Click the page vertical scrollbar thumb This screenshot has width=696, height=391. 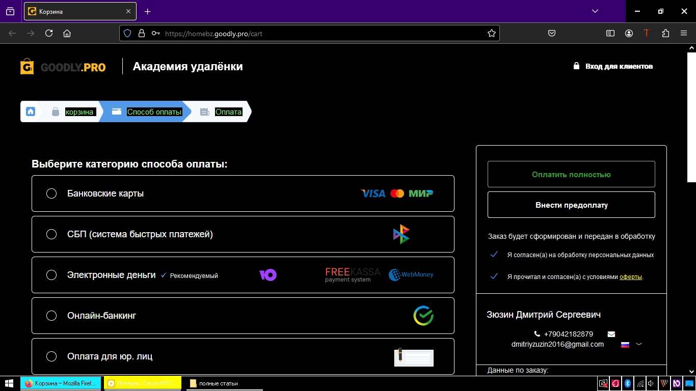point(691,117)
